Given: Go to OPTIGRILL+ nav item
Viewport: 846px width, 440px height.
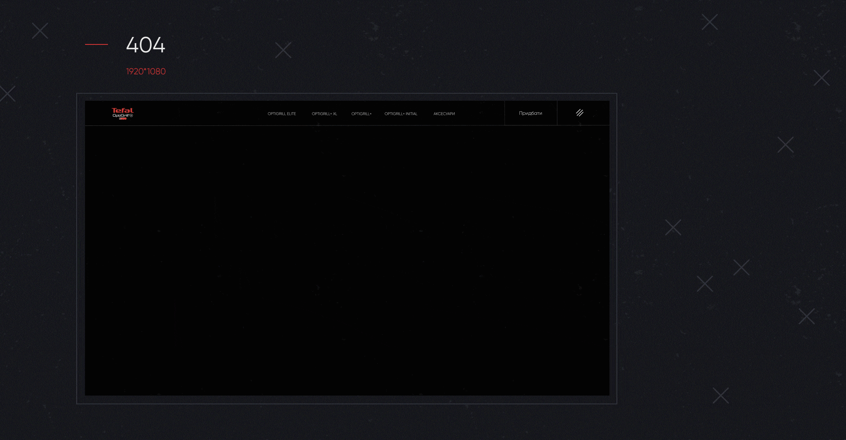Looking at the screenshot, I should click(x=361, y=114).
